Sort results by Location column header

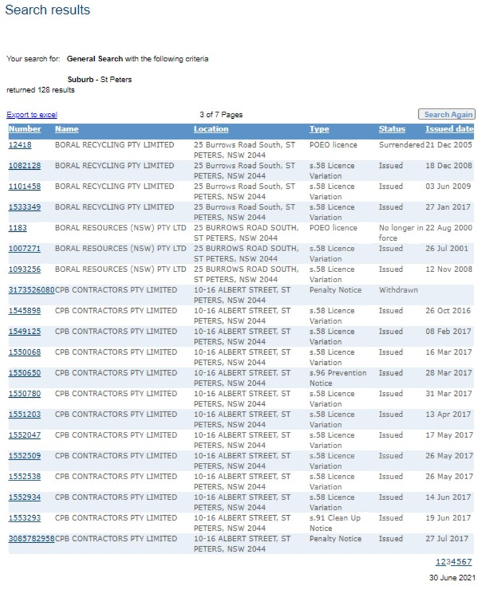click(210, 129)
